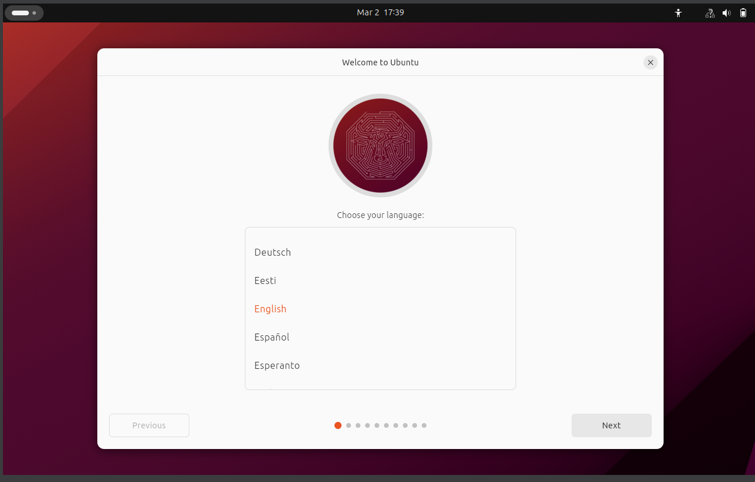Viewport: 755px width, 482px height.
Task: Click the battery status icon
Action: tap(743, 12)
